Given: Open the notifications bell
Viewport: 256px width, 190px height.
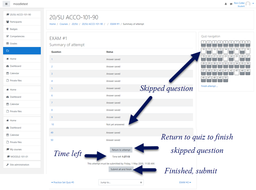Looking at the screenshot, I should 226,3.
